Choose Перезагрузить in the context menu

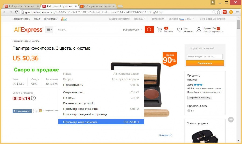[101, 85]
